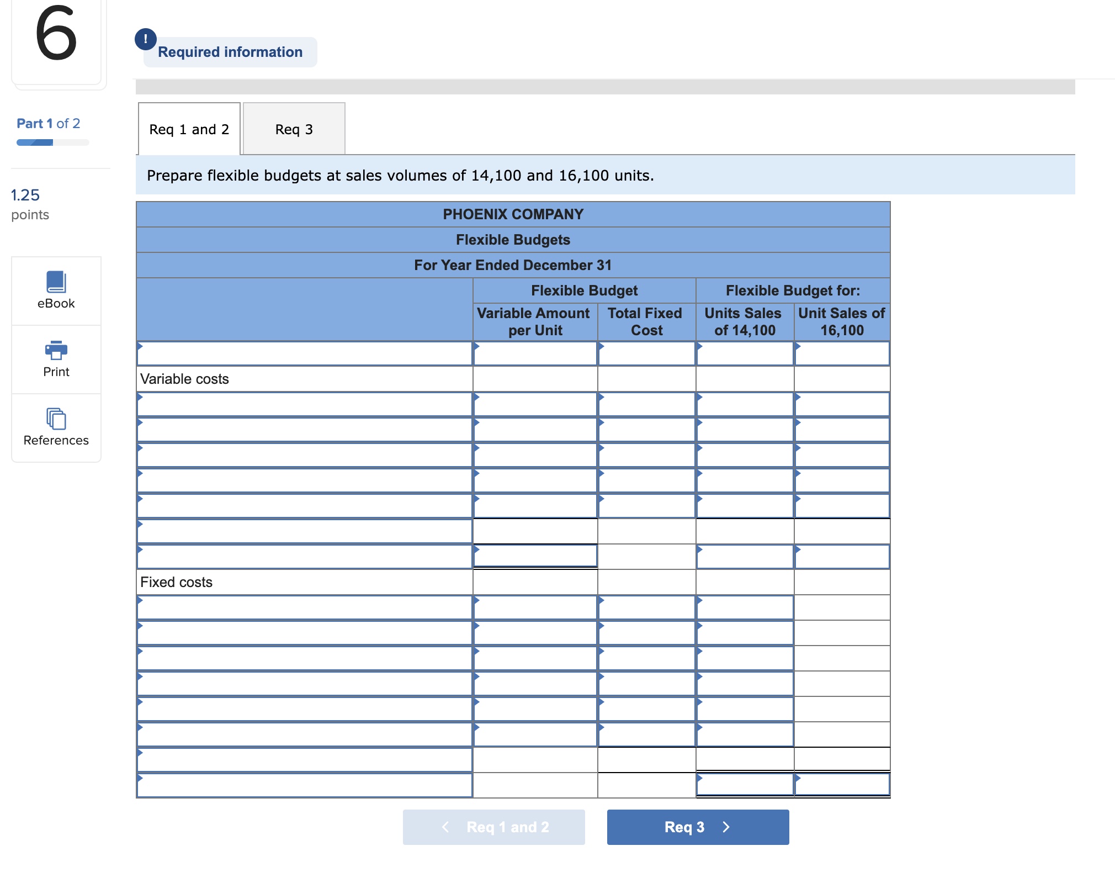Click the first Variable Amount per Unit input cell

pyautogui.click(x=534, y=353)
